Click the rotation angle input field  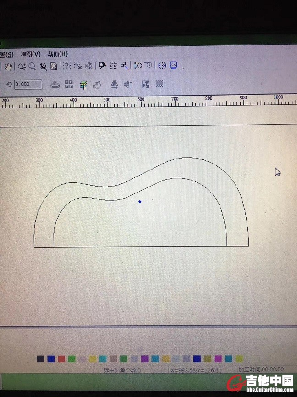coord(28,85)
